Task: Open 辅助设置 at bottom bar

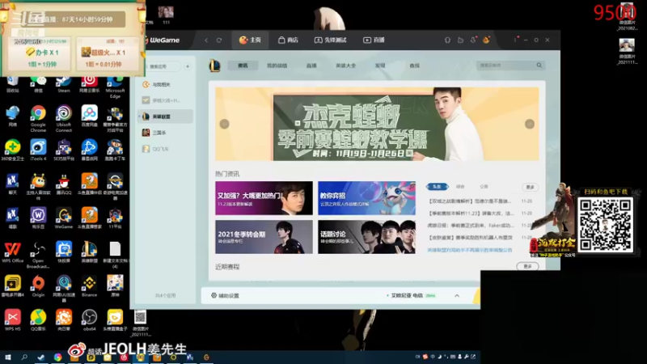Action: coord(226,295)
